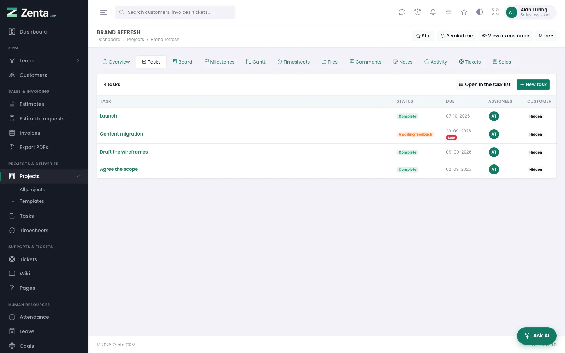Open Draft the wireframes task

click(124, 152)
